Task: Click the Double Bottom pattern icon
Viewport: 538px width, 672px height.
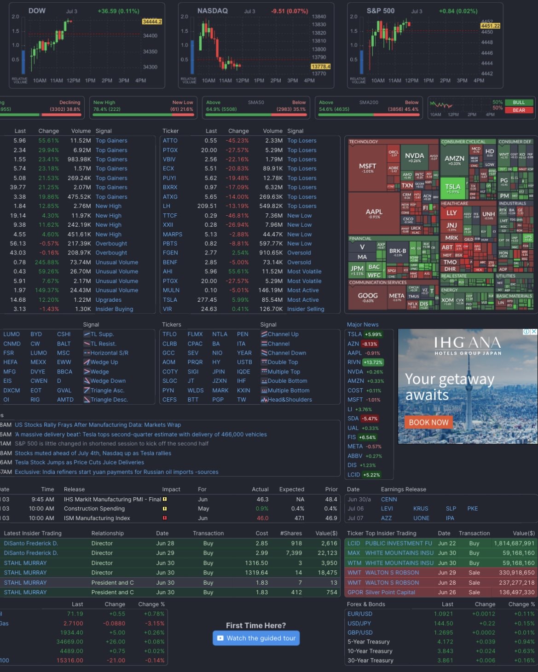Action: click(264, 381)
